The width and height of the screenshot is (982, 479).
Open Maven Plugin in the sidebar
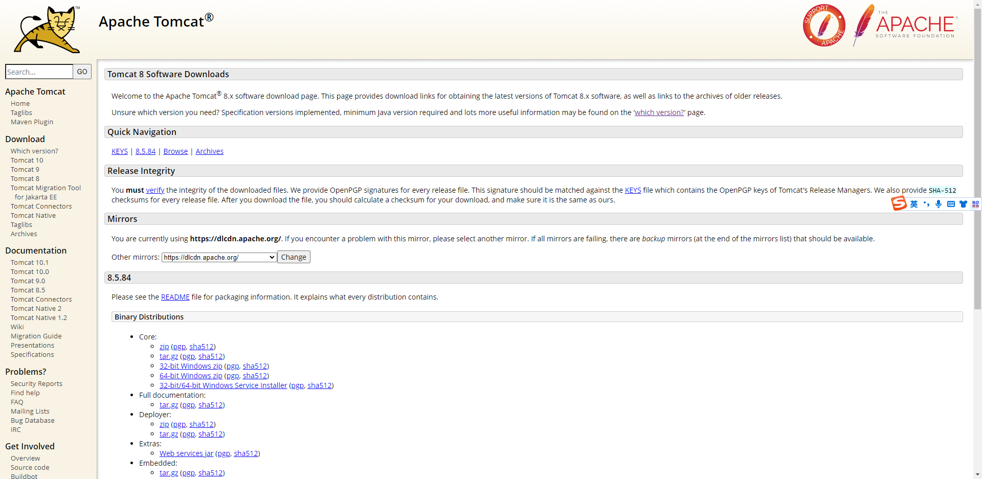[x=32, y=122]
